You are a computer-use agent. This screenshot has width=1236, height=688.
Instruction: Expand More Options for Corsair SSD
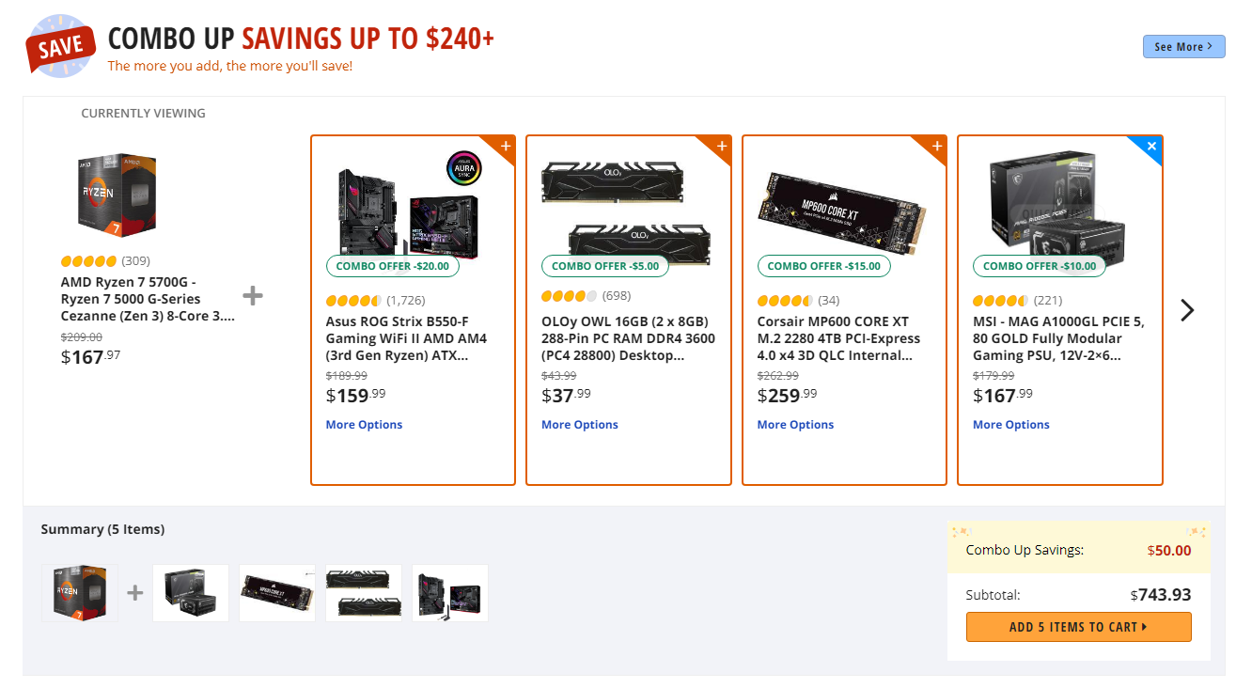795,425
